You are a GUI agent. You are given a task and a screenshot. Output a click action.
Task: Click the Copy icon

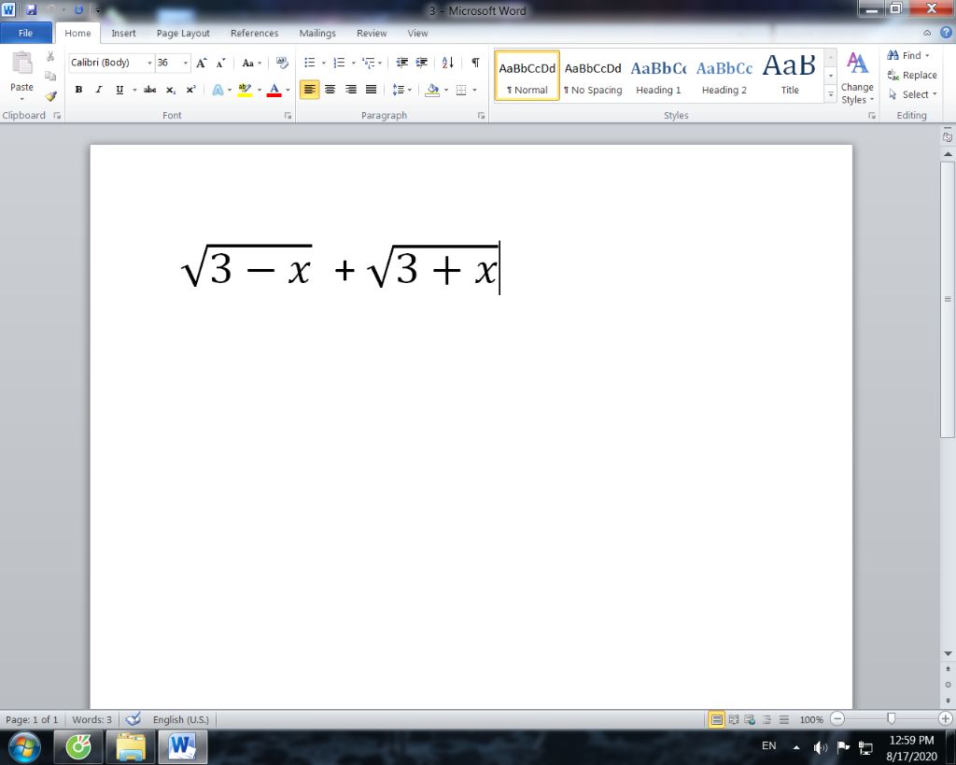50,76
